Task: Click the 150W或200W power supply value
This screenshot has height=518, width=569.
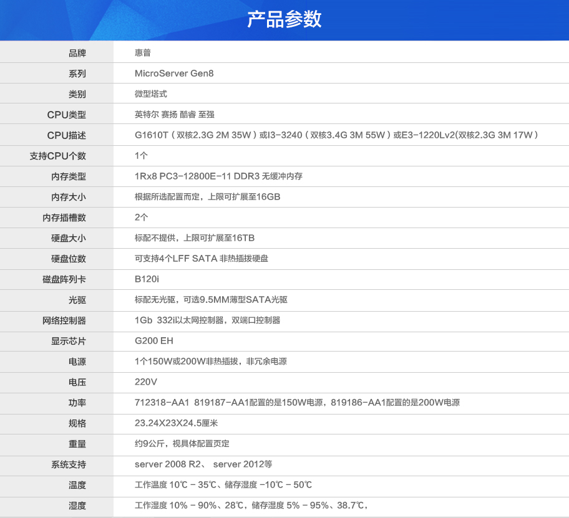Action: [x=211, y=362]
